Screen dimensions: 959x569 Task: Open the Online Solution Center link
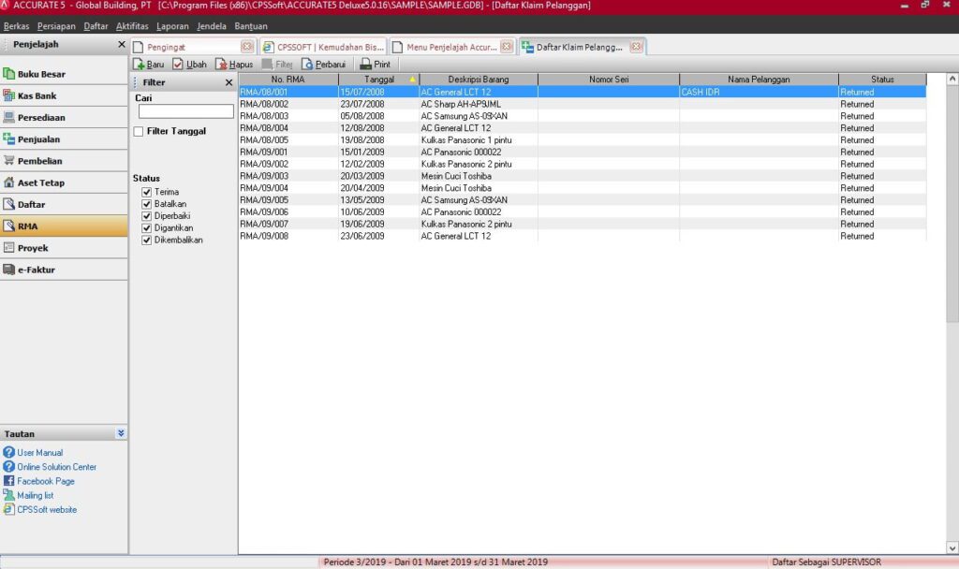coord(56,467)
